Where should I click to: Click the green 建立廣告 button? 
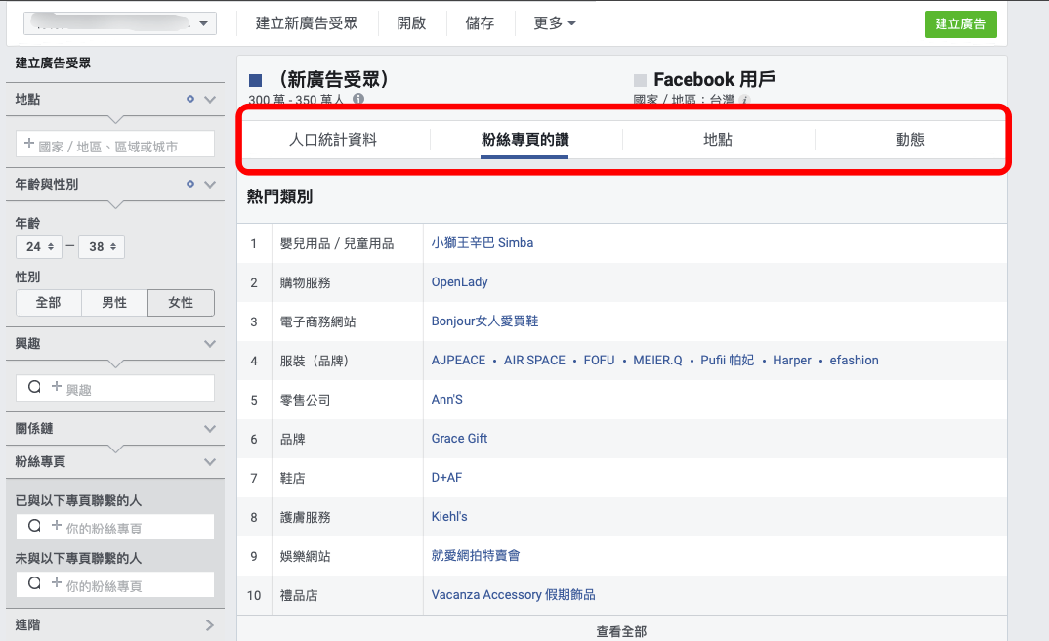pyautogui.click(x=961, y=24)
